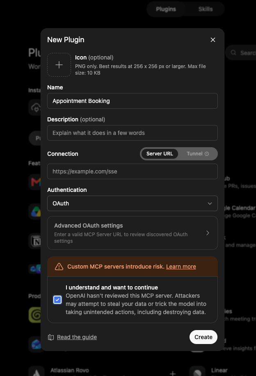Add the Atlassian Rovo plugin plus icon
Image resolution: width=256 pixels, height=376 pixels.
(172, 373)
